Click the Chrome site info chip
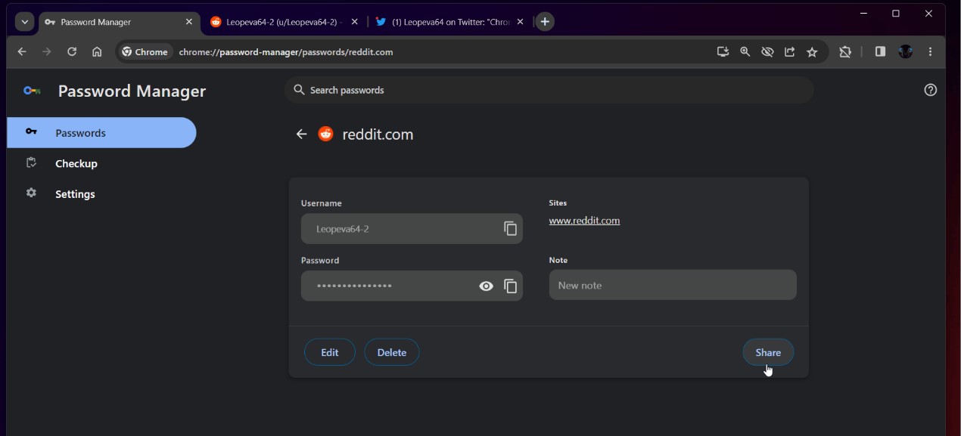 [145, 52]
